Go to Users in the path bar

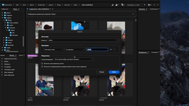click(x=24, y=5)
